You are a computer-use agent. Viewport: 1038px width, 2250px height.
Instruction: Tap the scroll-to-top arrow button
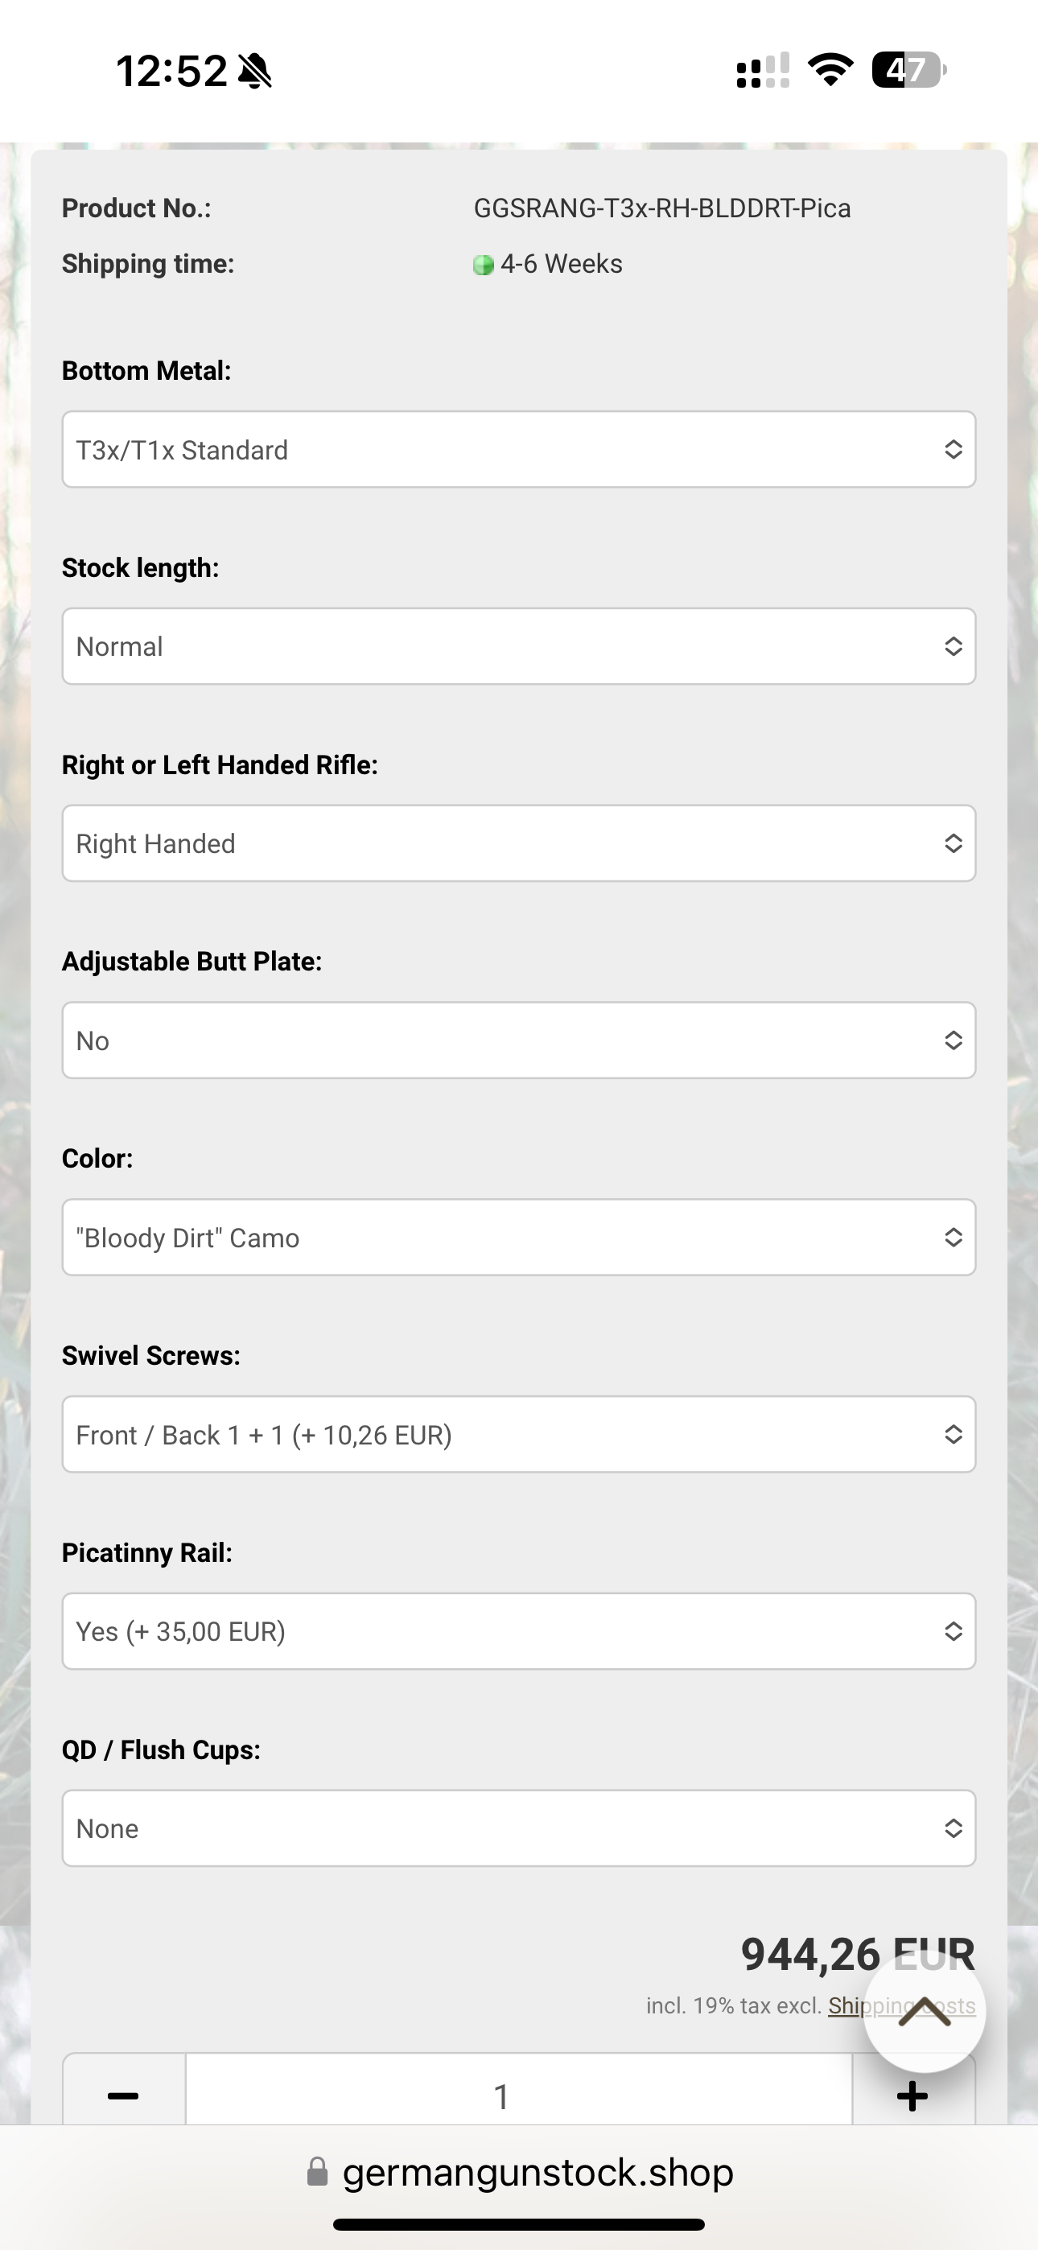pyautogui.click(x=925, y=2012)
